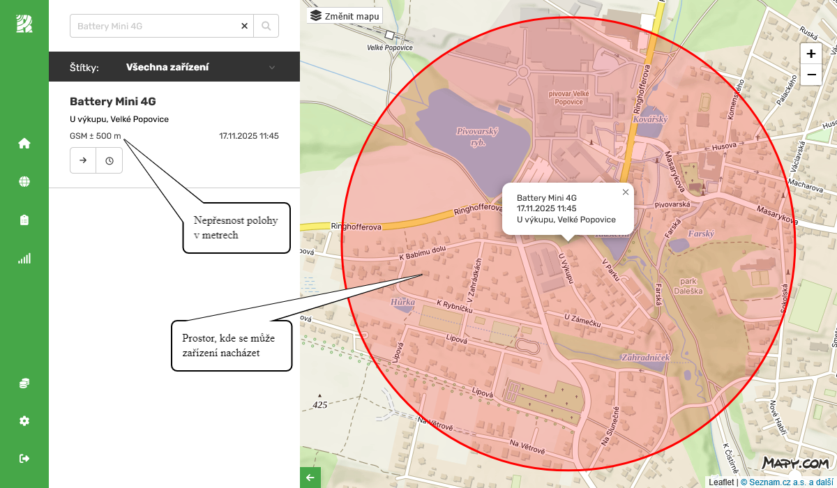This screenshot has height=488, width=837.
Task: Click the logout icon at sidebar bottom
Action: tap(24, 458)
